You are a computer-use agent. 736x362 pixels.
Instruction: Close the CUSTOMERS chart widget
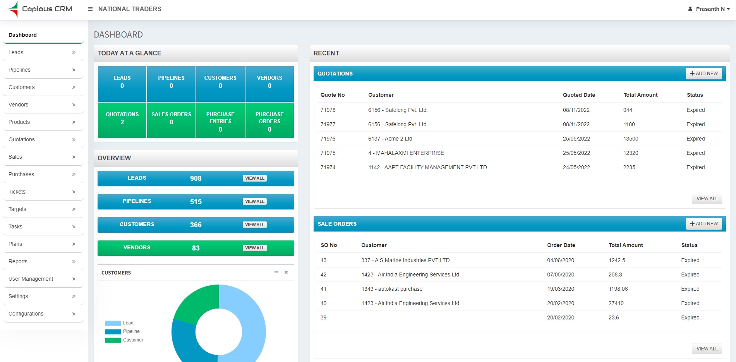[x=286, y=272]
